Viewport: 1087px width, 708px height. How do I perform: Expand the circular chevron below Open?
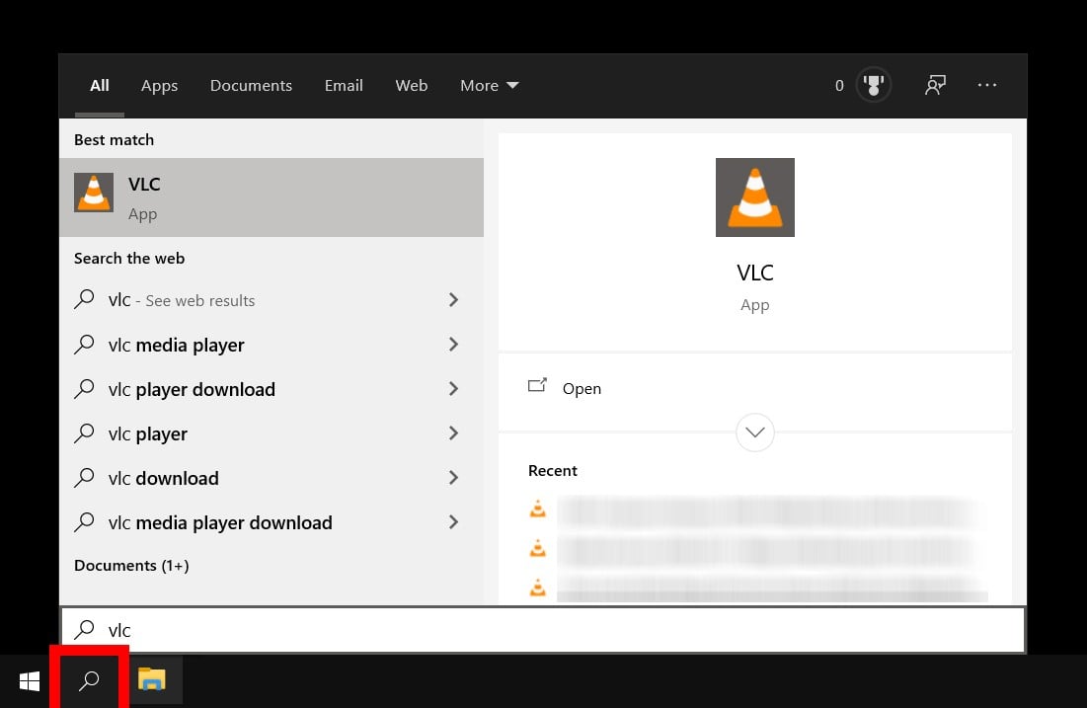click(x=755, y=433)
